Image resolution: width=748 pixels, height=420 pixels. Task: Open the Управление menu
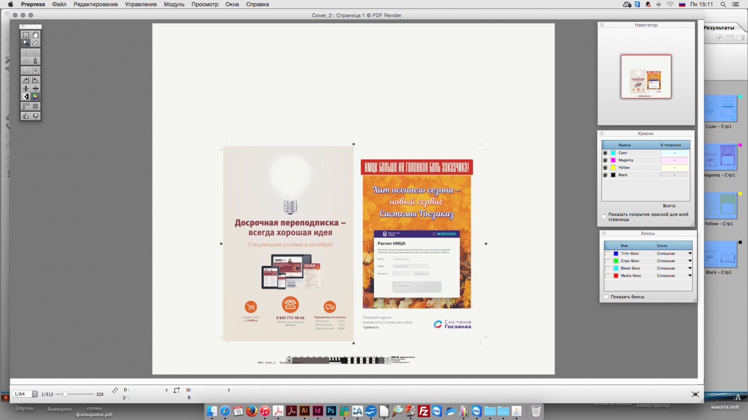[x=141, y=4]
